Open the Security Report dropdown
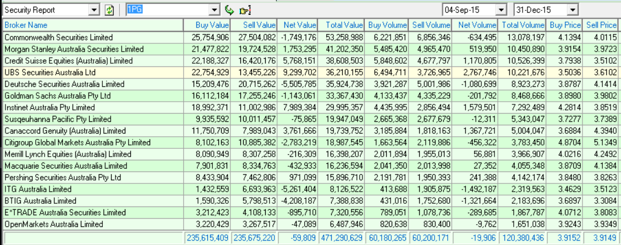621x245 pixels. [x=94, y=10]
